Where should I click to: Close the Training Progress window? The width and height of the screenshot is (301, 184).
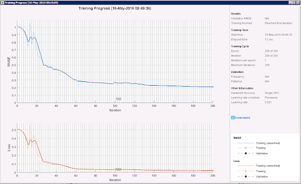point(298,3)
